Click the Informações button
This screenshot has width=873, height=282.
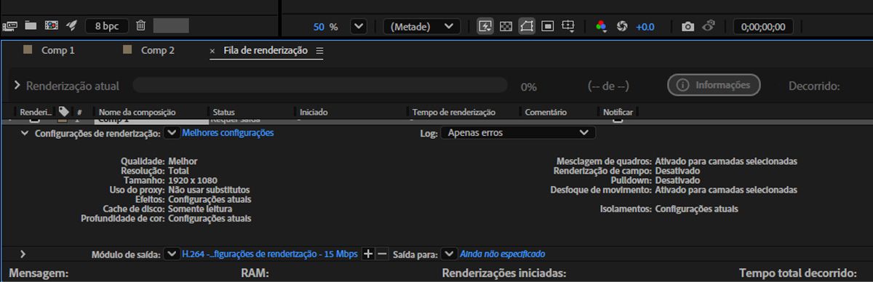coord(714,85)
